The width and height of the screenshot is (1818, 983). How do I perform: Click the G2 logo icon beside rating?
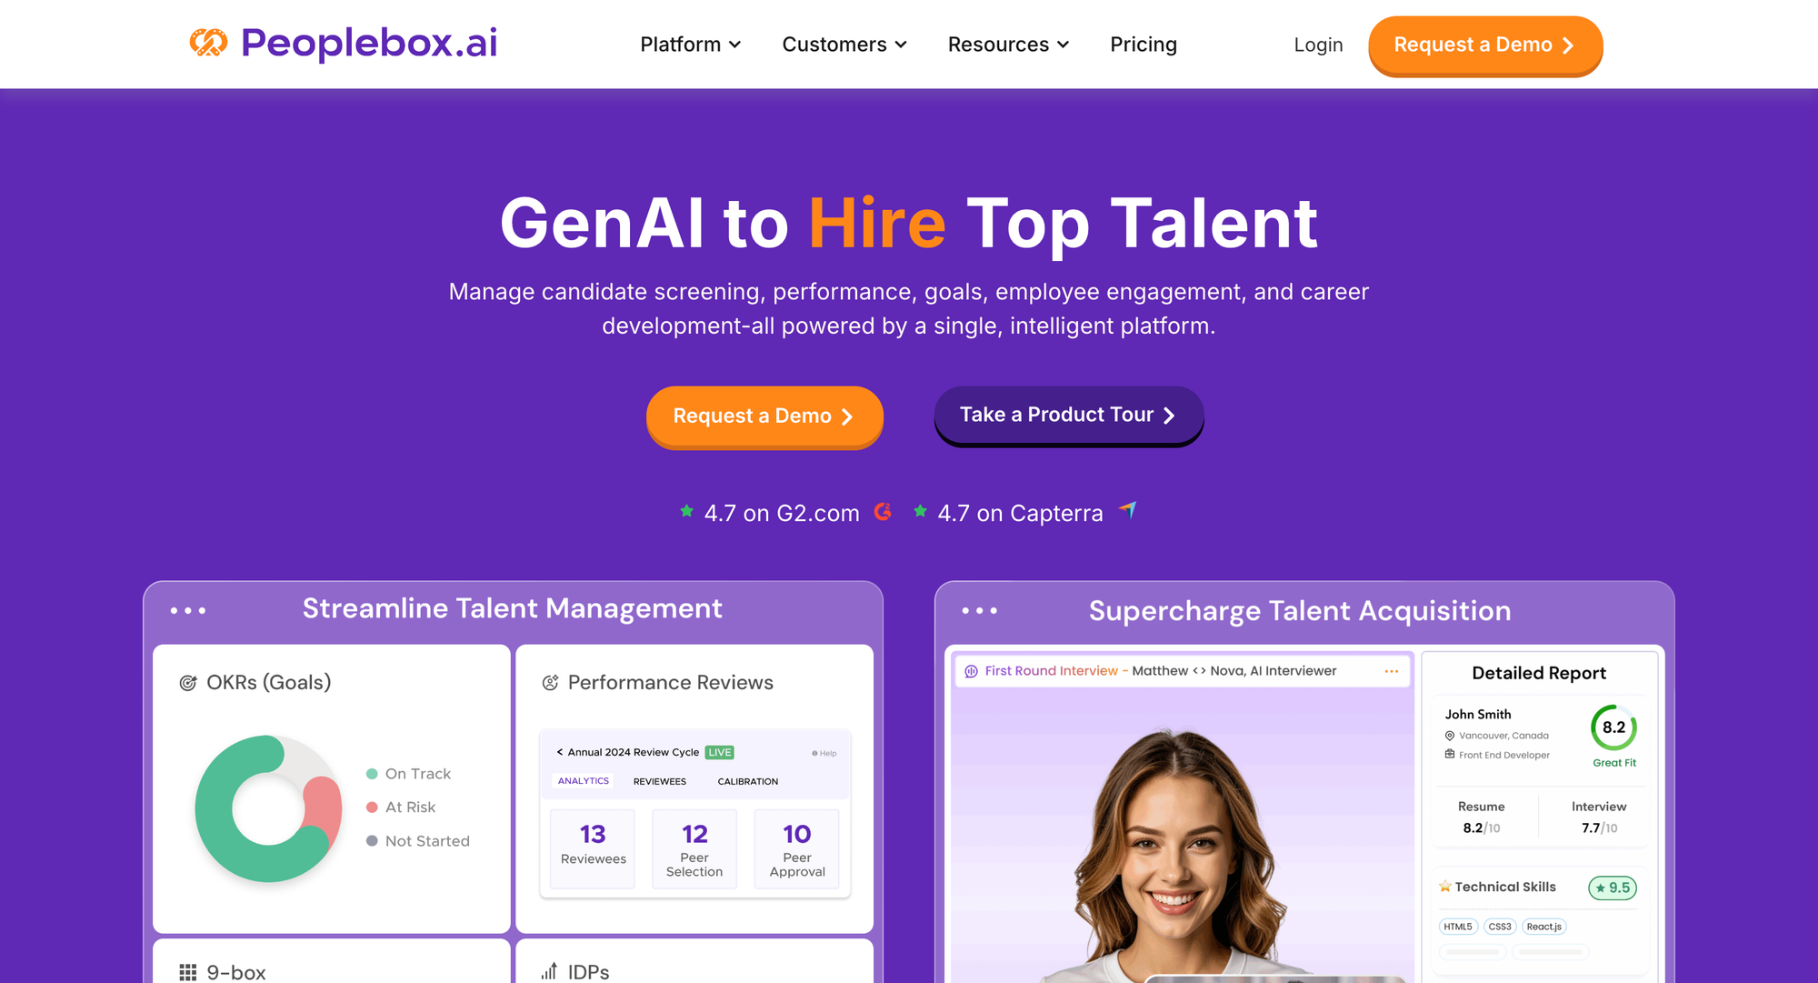point(883,512)
